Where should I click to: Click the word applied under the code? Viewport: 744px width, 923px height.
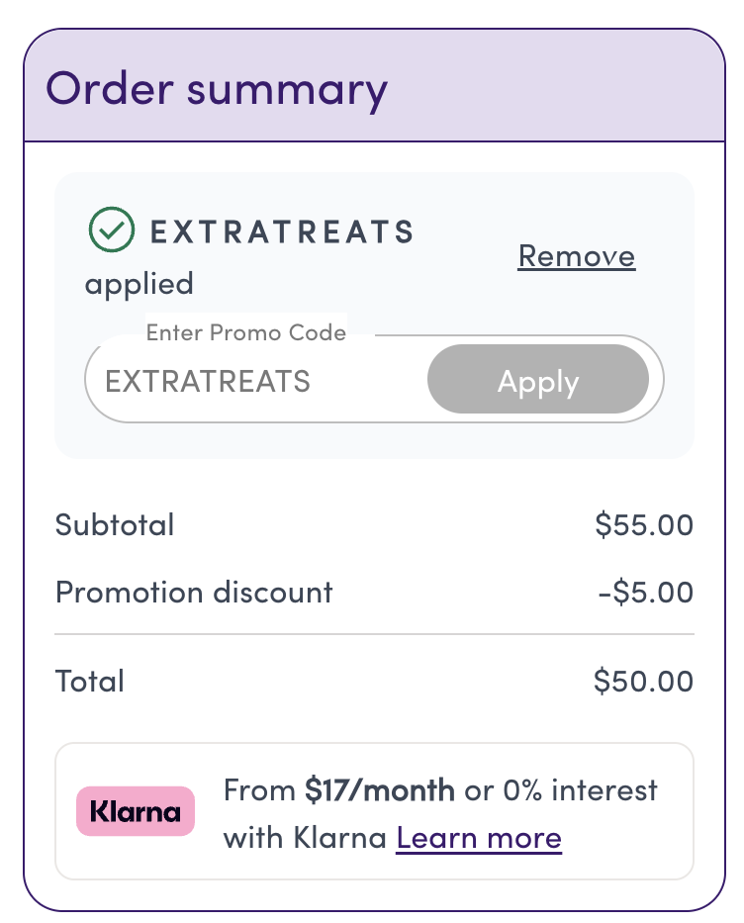click(139, 285)
